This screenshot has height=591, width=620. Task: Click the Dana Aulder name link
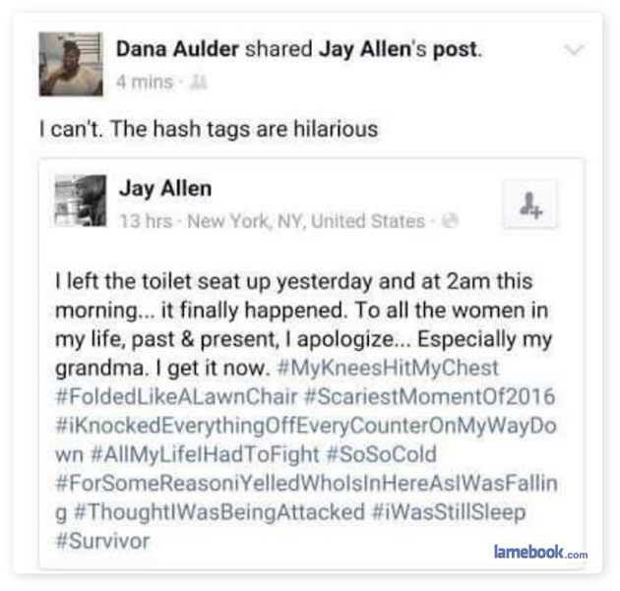177,49
